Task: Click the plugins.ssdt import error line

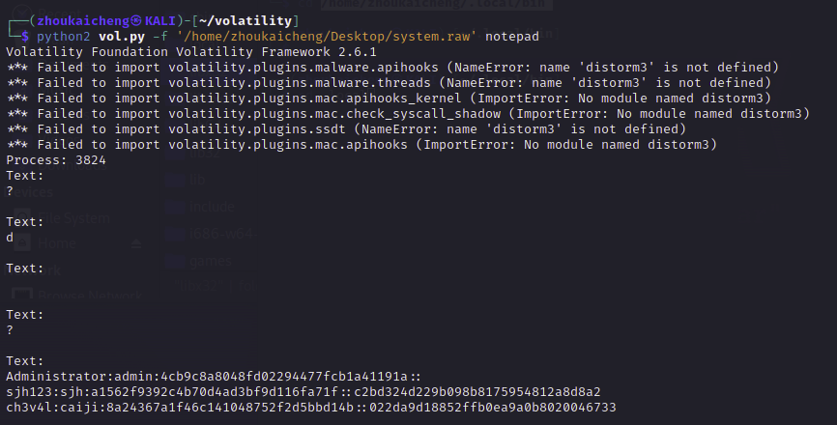Action: pos(346,128)
